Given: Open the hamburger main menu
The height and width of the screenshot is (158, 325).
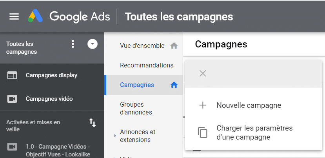Looking at the screenshot, I should 14,16.
